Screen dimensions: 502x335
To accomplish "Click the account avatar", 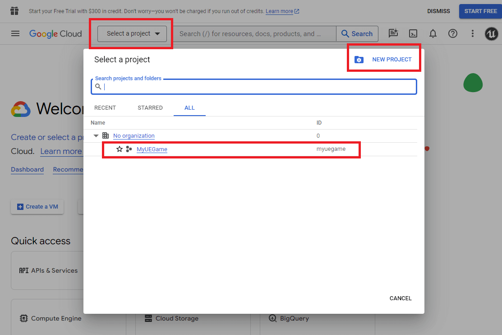I will 492,34.
